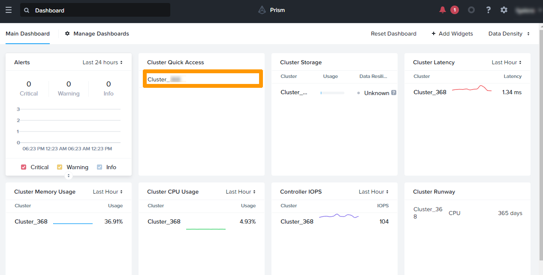
Task: Switch to the Main Dashboard tab
Action: tap(27, 33)
